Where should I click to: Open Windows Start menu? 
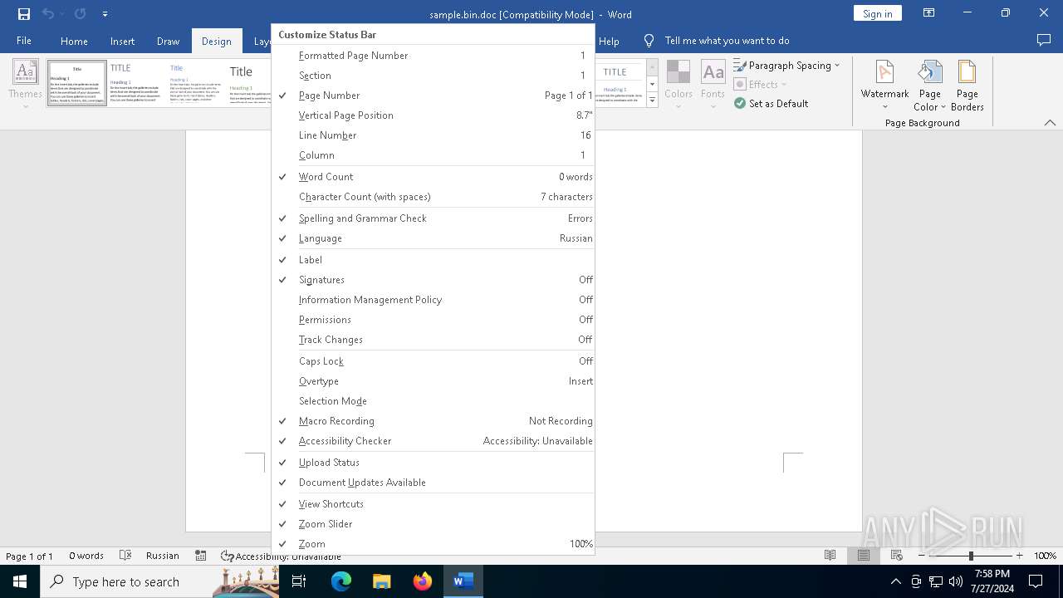[x=20, y=581]
